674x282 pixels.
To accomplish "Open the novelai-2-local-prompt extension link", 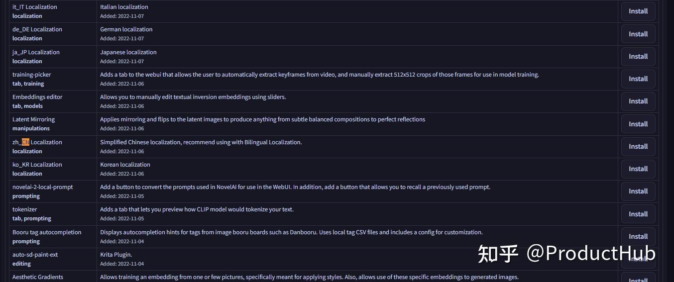I will click(x=42, y=187).
